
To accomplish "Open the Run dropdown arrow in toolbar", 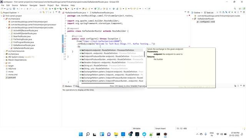I will [x=58, y=9].
